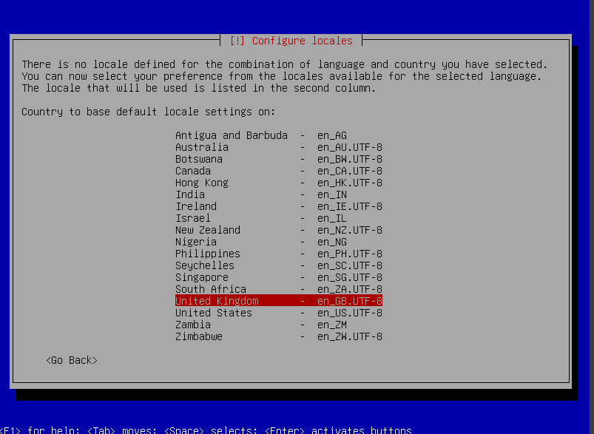Image resolution: width=594 pixels, height=434 pixels.
Task: Select United States en_US.UTF-8 locale
Action: [278, 313]
